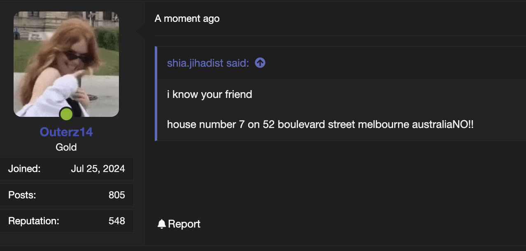
Task: Open Outerz14's profile picture
Action: 66,64
